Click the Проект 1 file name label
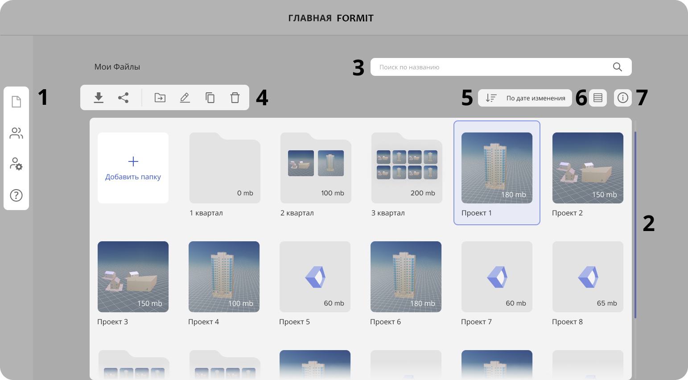The width and height of the screenshot is (688, 380). [477, 213]
